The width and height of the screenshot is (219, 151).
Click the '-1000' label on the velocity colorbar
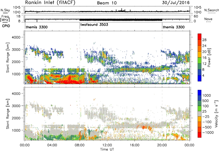[x=208, y=132]
